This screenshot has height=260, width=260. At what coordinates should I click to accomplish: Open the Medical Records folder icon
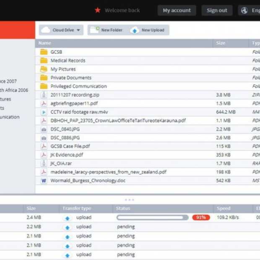[x=44, y=60]
